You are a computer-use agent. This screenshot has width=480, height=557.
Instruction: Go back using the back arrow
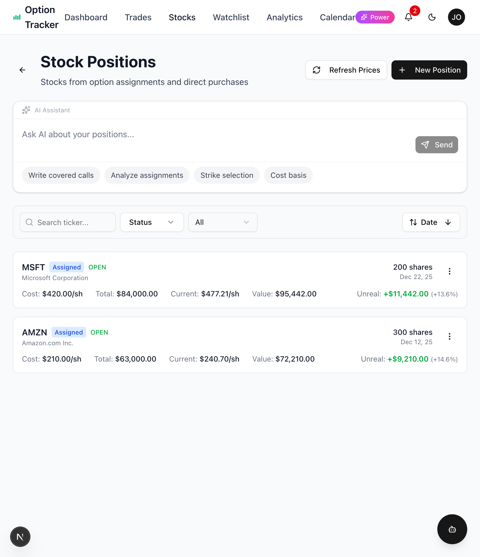pyautogui.click(x=23, y=70)
